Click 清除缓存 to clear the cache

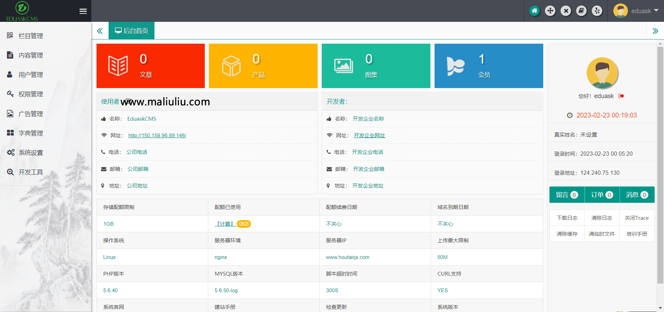[x=566, y=234]
